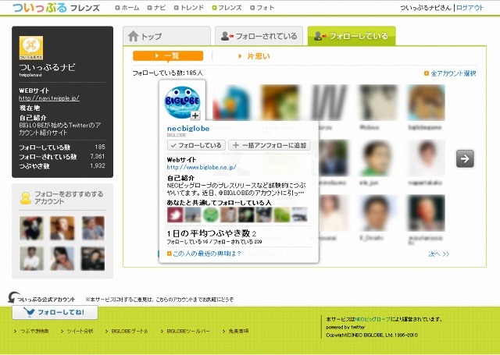
Task: Click the フォローされている数 7,361 stat
Action: tap(62, 156)
